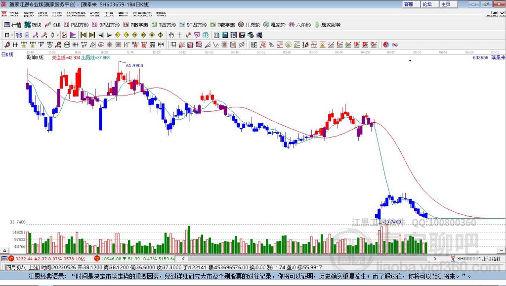Click horizontal scrollbar left arrow
506x286 pixels.
(183, 258)
